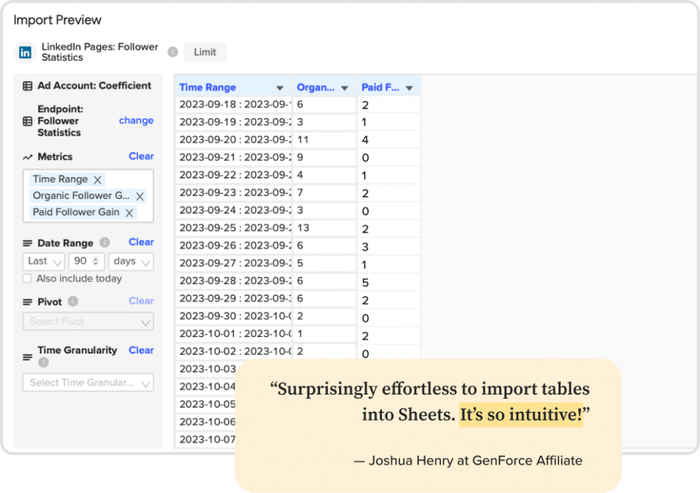This screenshot has width=700, height=493.
Task: Click the Endpoint table icon
Action: point(27,121)
